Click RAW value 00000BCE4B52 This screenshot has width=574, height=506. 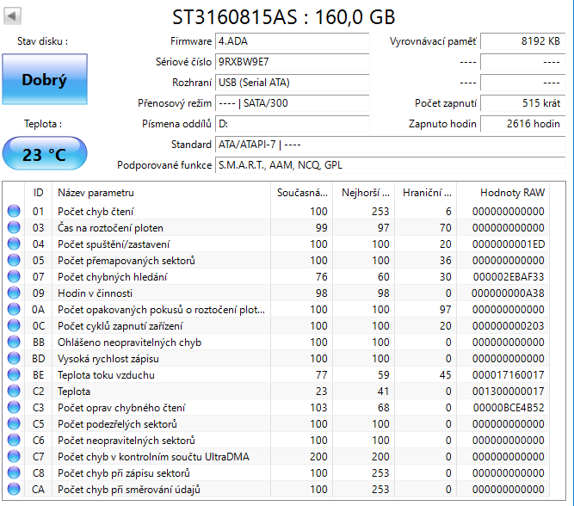coord(509,408)
